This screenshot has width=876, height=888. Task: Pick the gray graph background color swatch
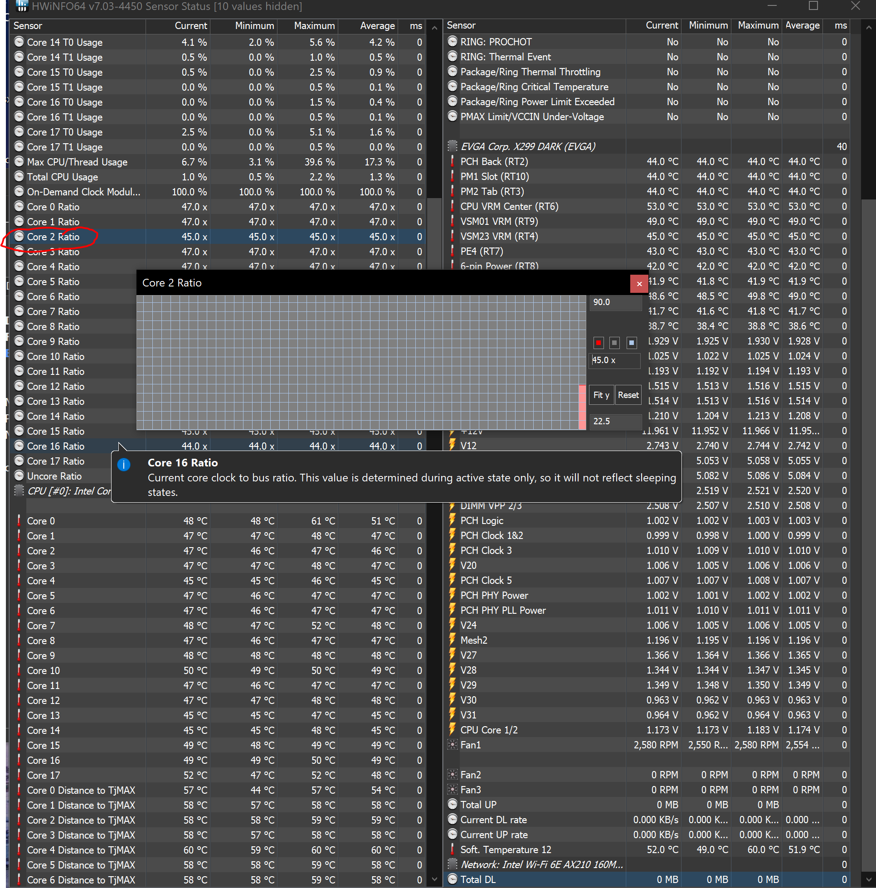point(614,342)
